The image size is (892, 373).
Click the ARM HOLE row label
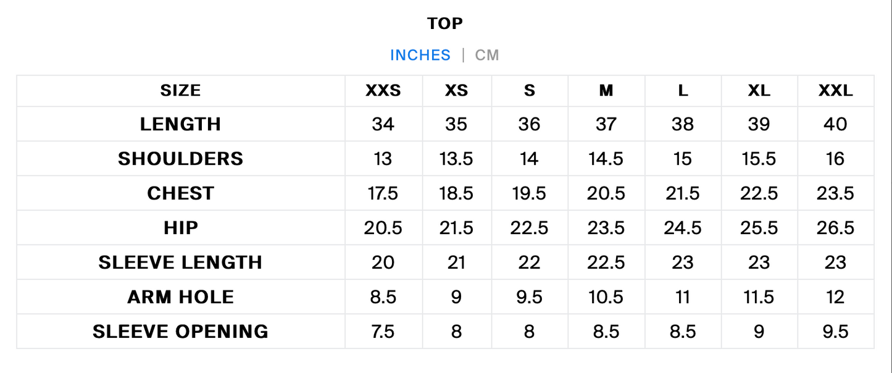tap(180, 297)
